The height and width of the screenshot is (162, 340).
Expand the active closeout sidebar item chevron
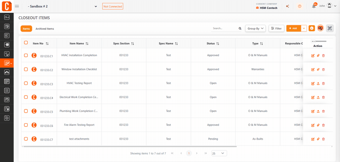pos(11,63)
